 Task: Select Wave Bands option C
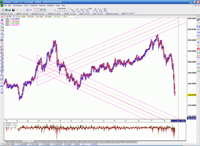(67, 11)
